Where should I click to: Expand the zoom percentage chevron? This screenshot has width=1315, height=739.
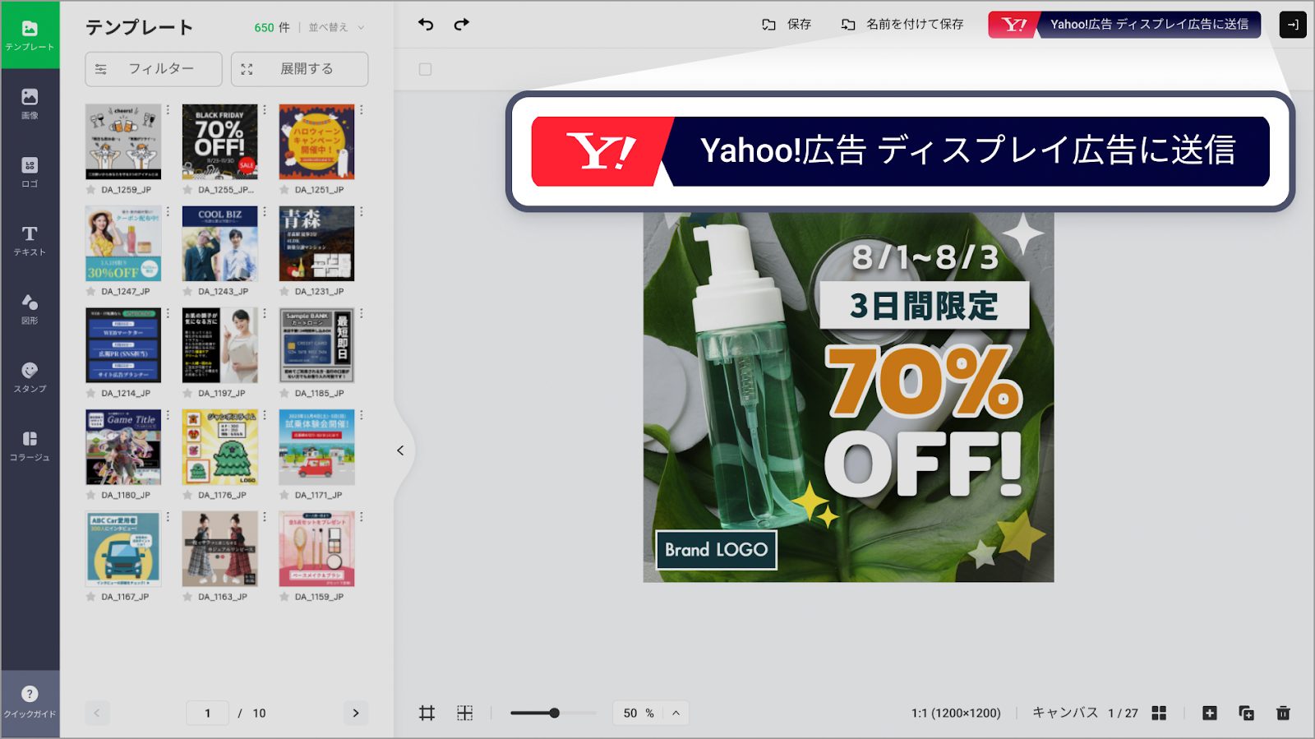click(x=676, y=713)
